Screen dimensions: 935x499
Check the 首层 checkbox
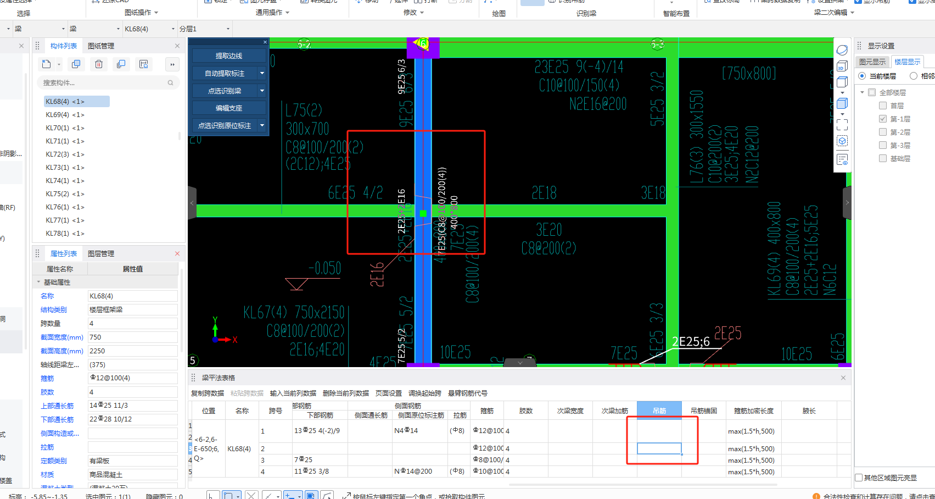pyautogui.click(x=883, y=106)
